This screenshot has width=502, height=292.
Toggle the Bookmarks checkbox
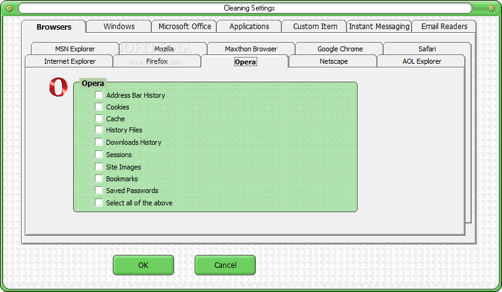tap(99, 179)
